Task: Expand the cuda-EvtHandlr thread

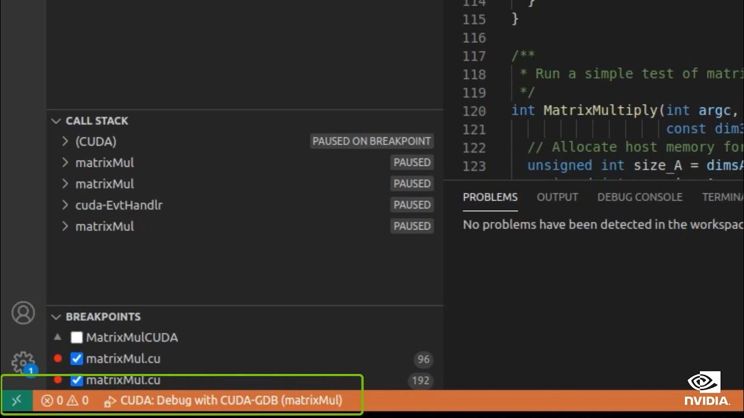Action: 65,205
